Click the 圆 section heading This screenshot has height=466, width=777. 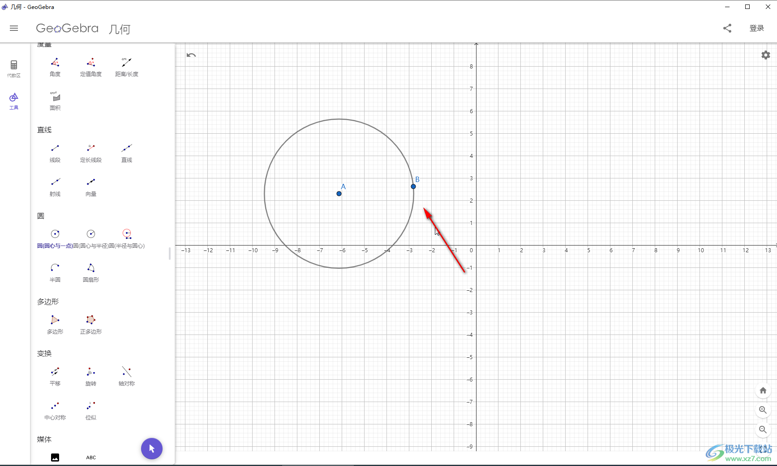tap(41, 216)
